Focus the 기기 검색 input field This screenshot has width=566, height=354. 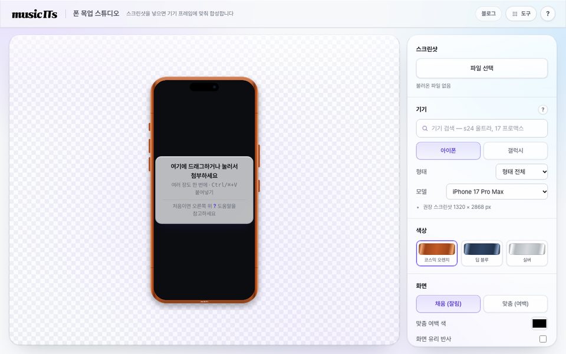tap(482, 128)
